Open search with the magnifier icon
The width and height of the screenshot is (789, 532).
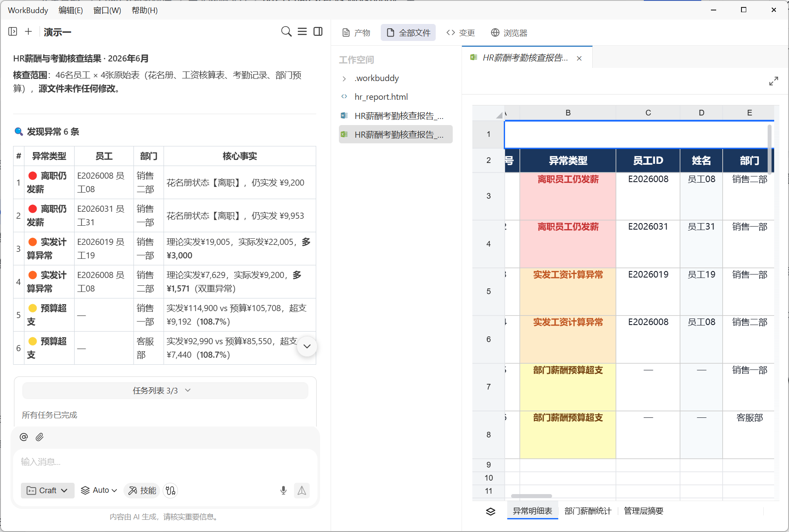click(286, 31)
